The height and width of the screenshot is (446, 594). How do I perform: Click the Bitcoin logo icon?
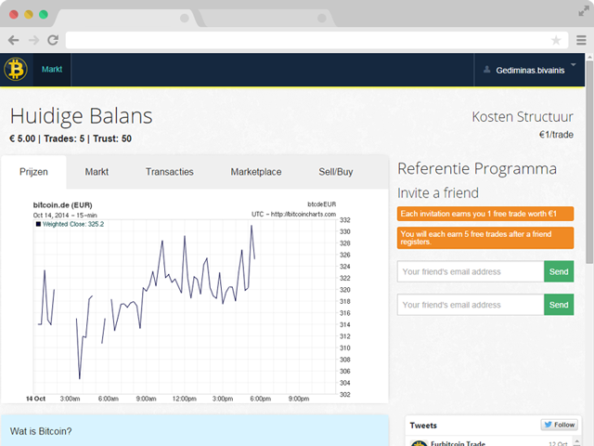(x=16, y=70)
